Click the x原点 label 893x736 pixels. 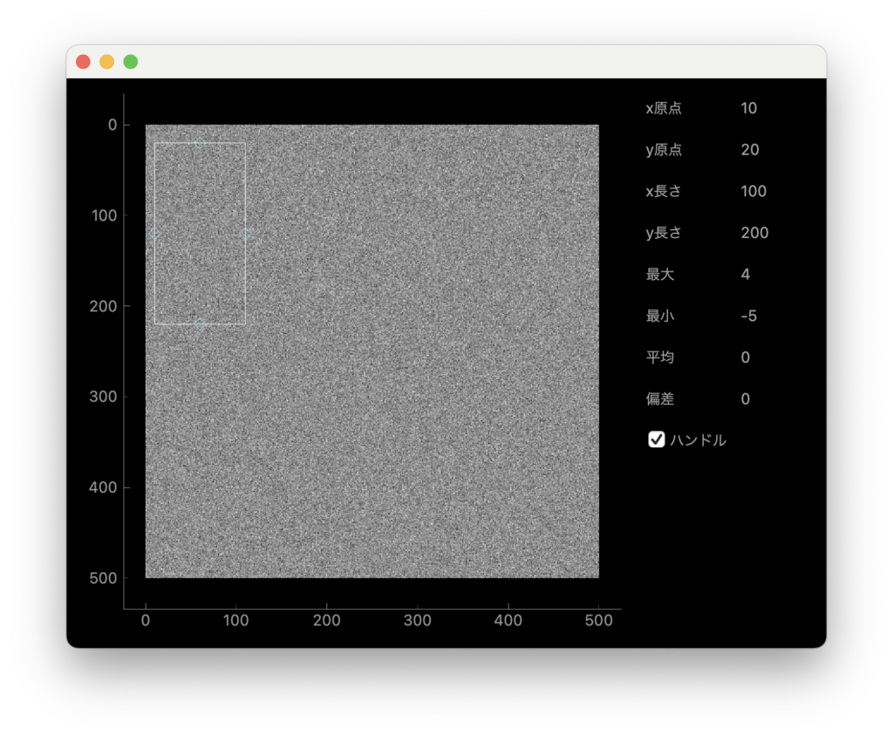tap(664, 108)
